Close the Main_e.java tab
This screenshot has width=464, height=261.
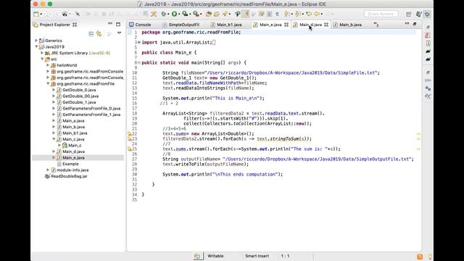[x=286, y=25]
